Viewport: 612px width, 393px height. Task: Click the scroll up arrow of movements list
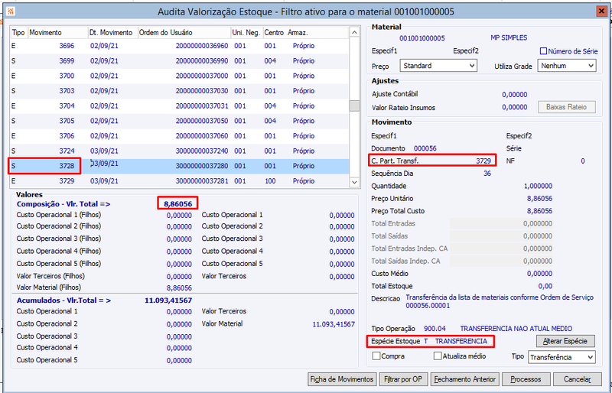354,32
